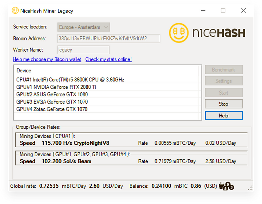
Task: Open Check my stats online link
Action: coord(108,59)
